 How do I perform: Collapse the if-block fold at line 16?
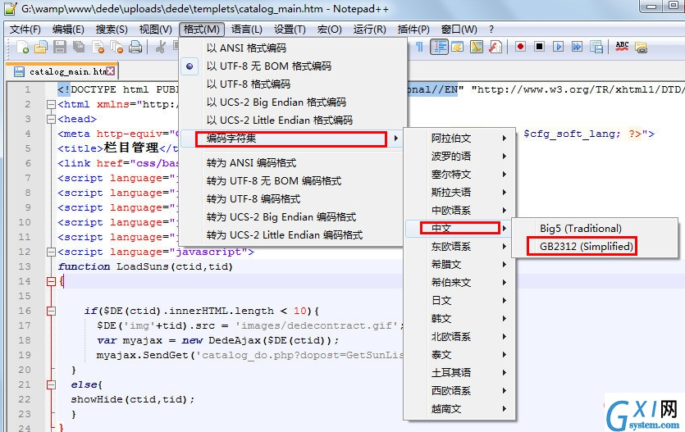pyautogui.click(x=51, y=311)
